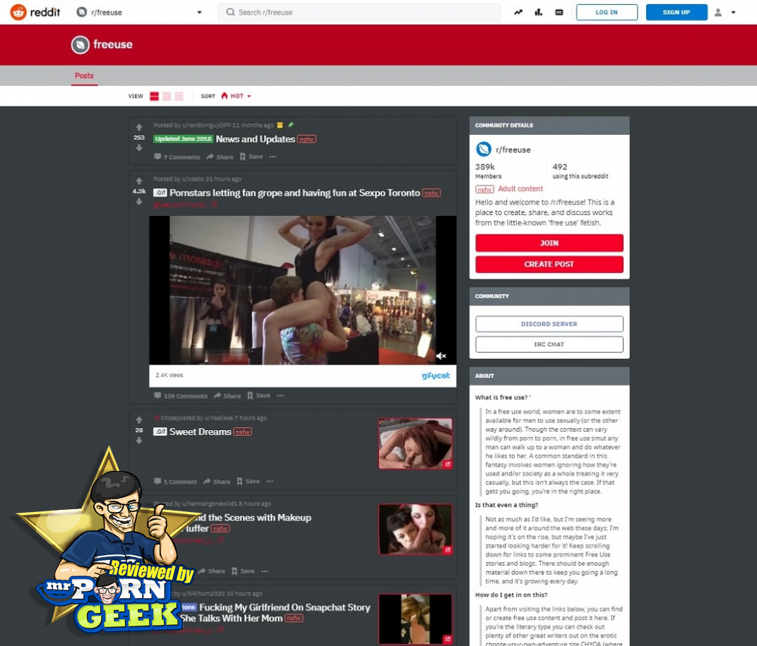Open the Discord Server link
The image size is (757, 646).
(x=549, y=324)
